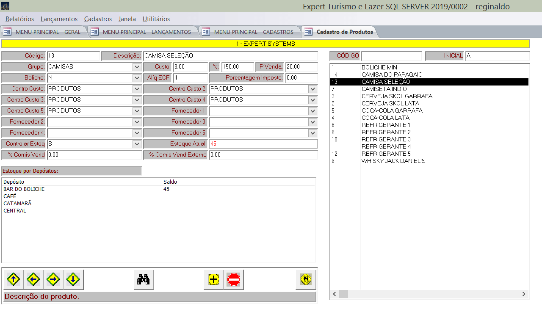Viewport: 542px width, 309px height.
Task: Switch to Menu Principal - Cadastros tab
Action: (x=253, y=32)
